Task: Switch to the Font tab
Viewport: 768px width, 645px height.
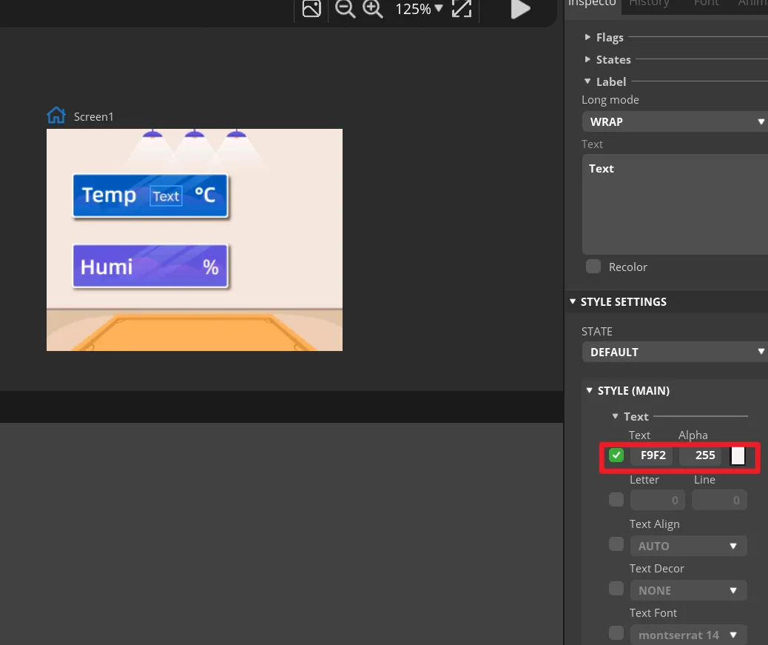Action: point(706,4)
